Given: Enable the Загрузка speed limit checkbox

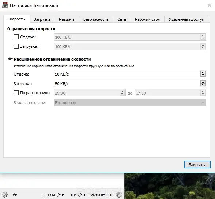Looking at the screenshot, I should coord(16,46).
